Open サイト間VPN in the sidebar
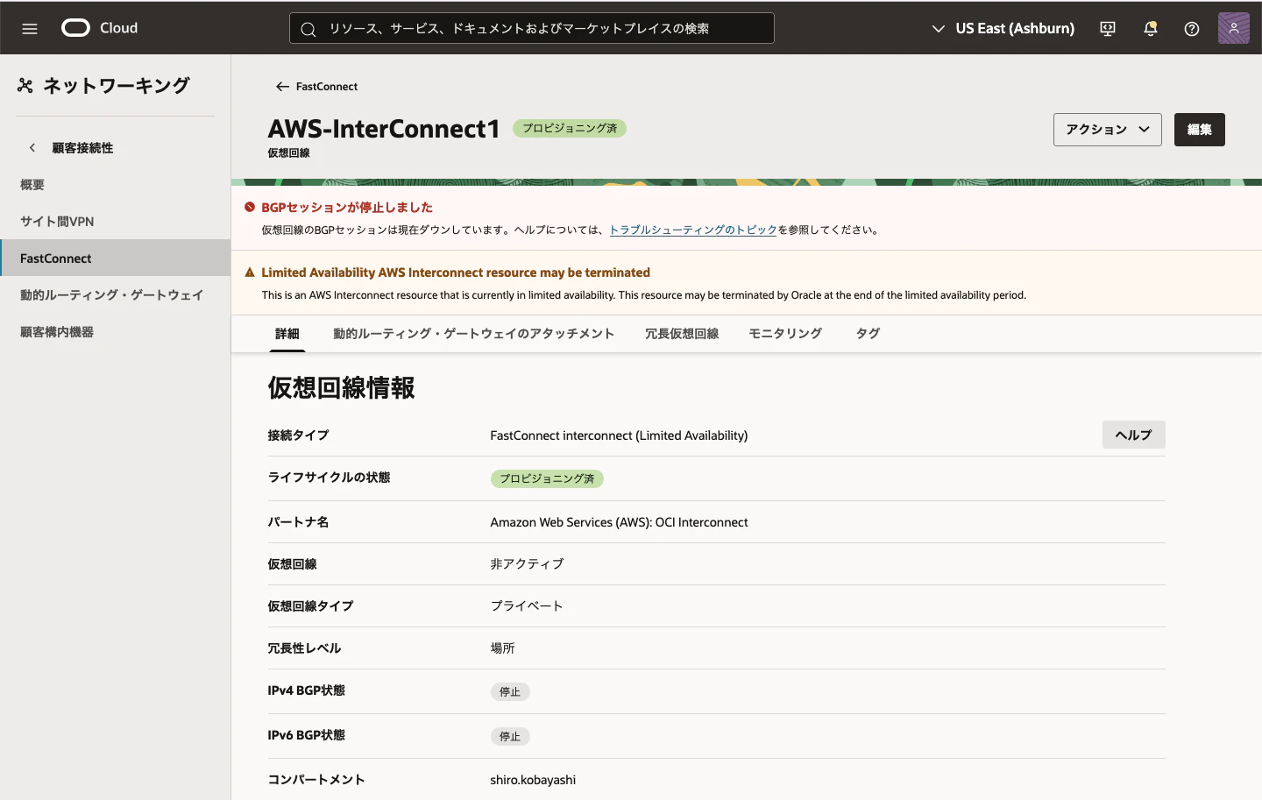This screenshot has width=1262, height=800. (115, 222)
